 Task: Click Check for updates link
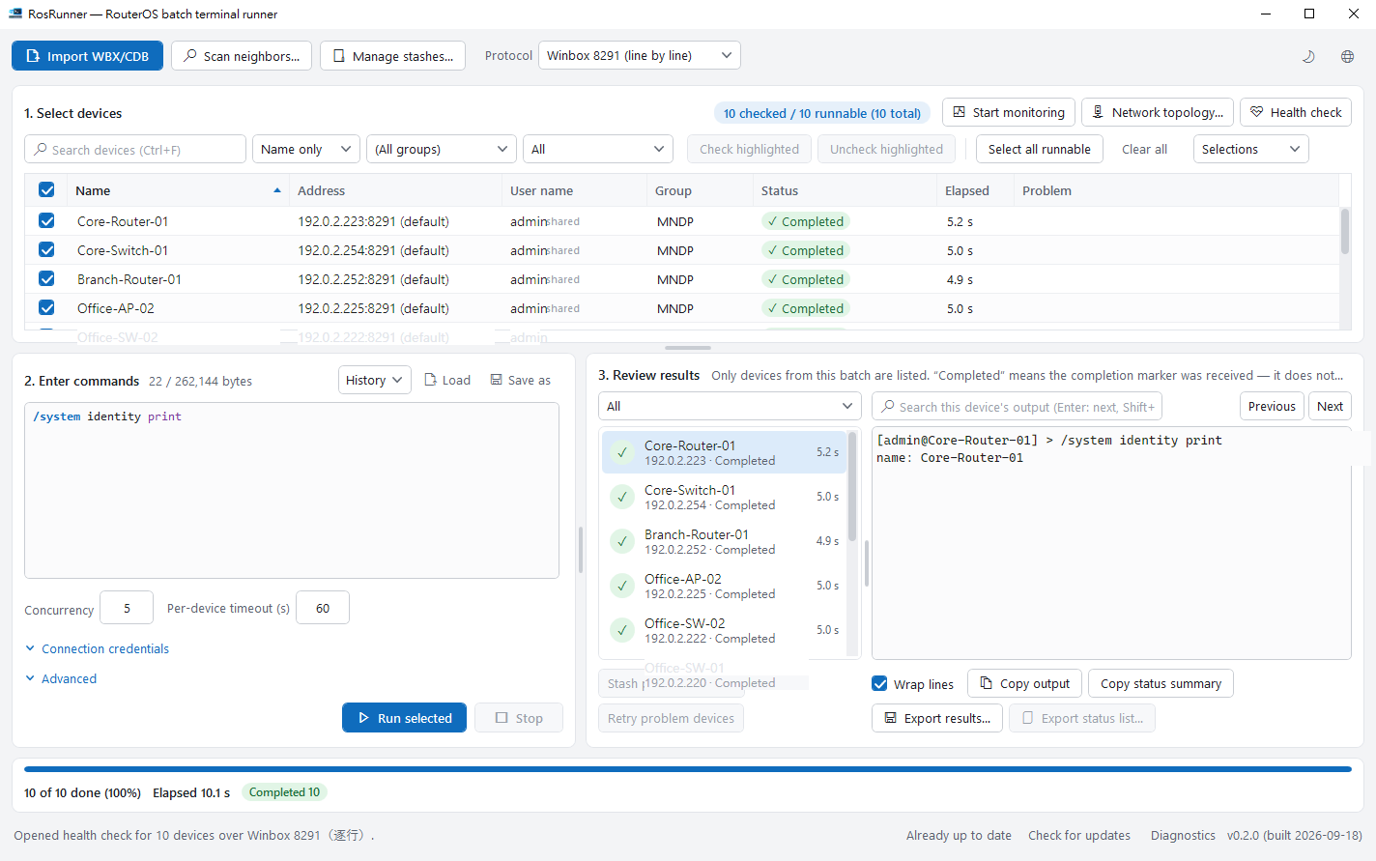click(1079, 835)
